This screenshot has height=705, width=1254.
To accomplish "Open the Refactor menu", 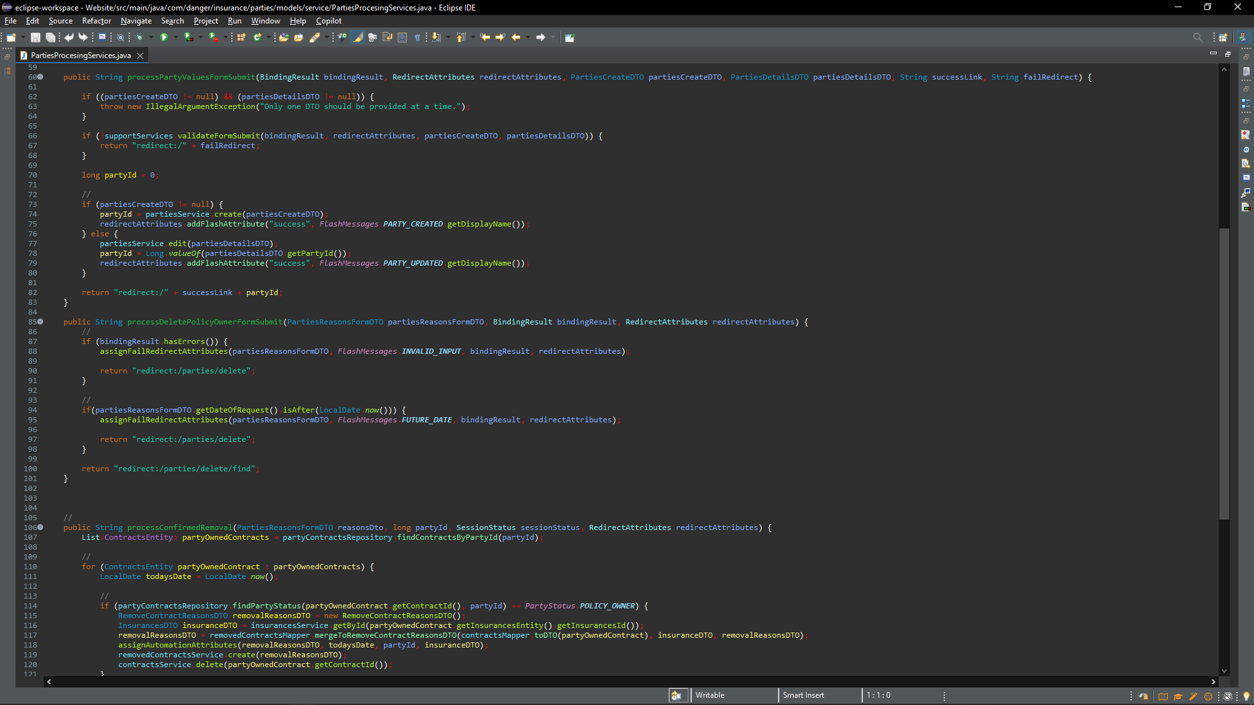I will (97, 21).
